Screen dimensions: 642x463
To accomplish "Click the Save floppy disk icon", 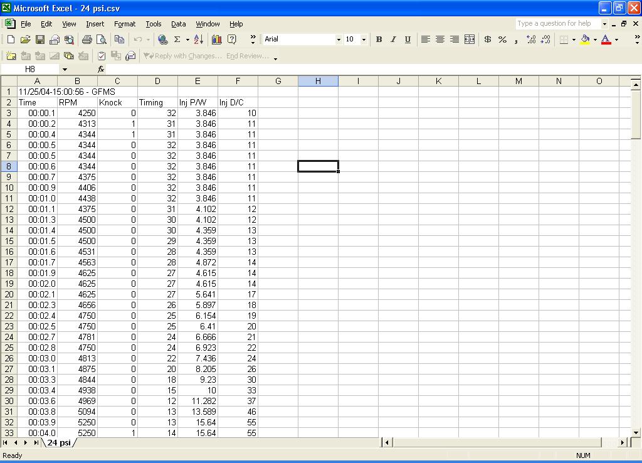I will (x=39, y=40).
